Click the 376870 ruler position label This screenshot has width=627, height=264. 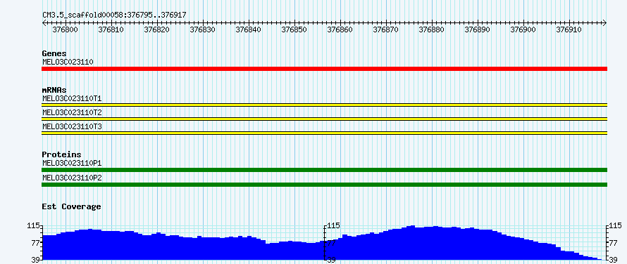pos(386,29)
